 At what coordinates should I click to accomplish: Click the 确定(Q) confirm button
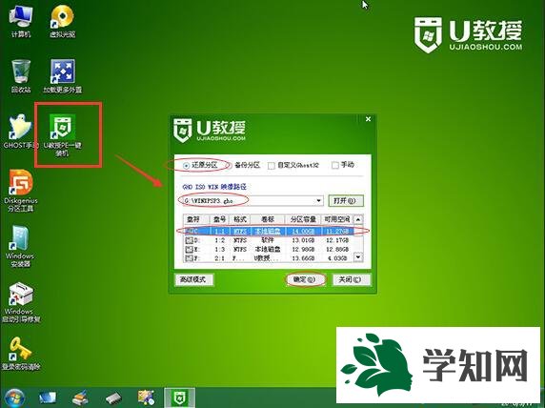[x=305, y=279]
